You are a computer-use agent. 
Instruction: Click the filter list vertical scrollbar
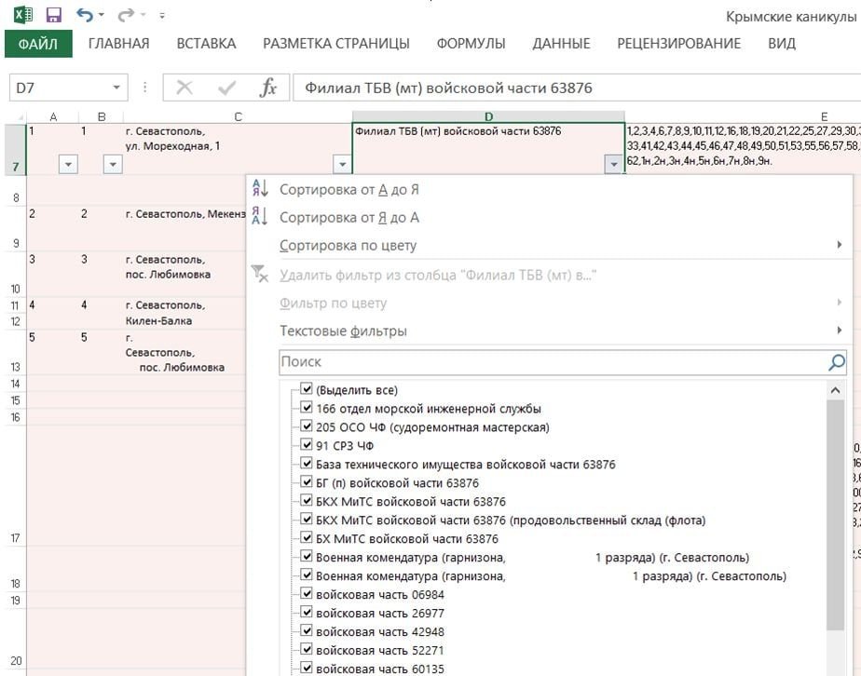[836, 521]
